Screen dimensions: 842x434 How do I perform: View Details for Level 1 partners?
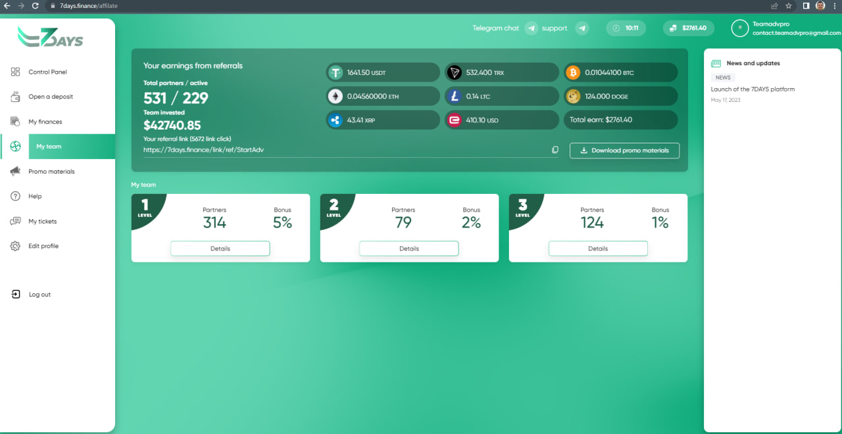pyautogui.click(x=220, y=249)
